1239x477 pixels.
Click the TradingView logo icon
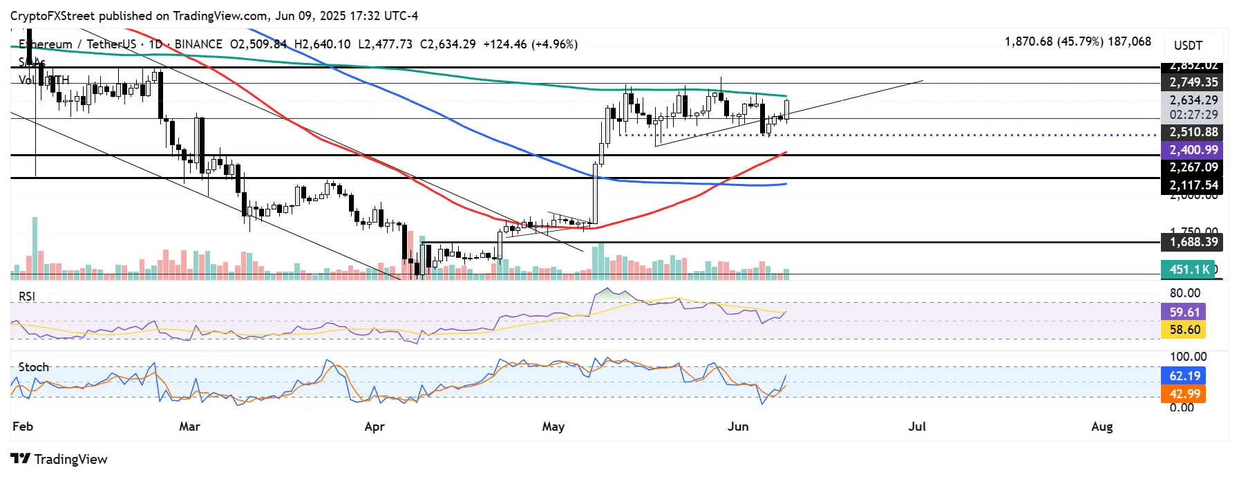pyautogui.click(x=21, y=459)
